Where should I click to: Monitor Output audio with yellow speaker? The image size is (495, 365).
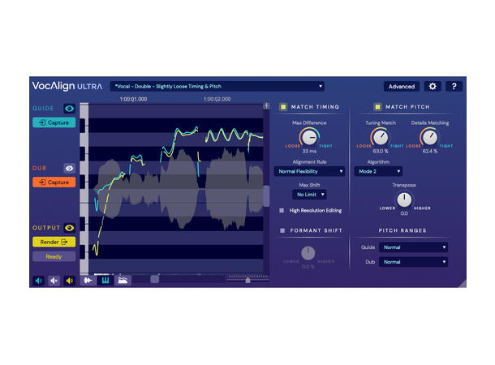point(70,281)
